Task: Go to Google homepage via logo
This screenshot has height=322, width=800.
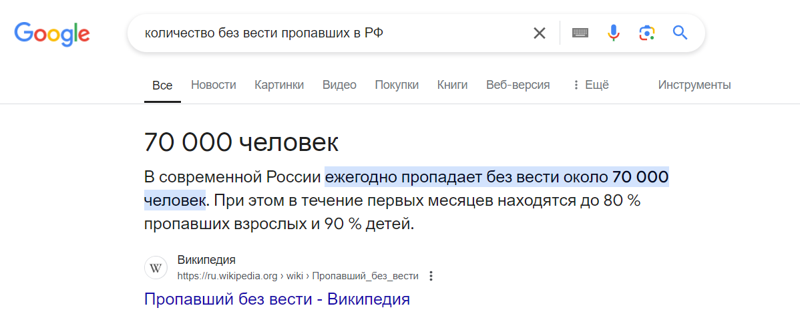Action: pos(52,34)
